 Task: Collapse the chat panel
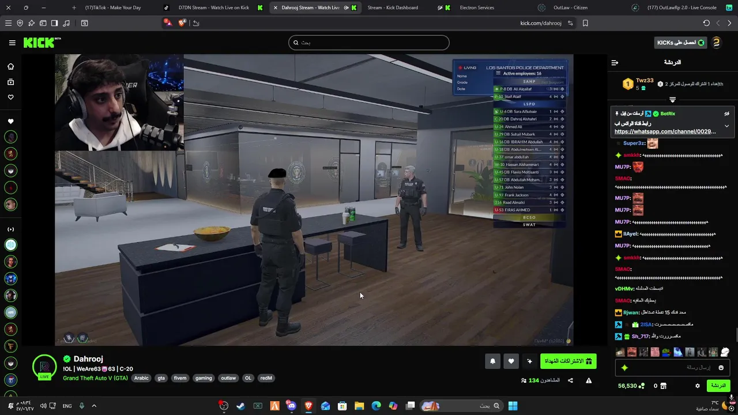pos(615,62)
